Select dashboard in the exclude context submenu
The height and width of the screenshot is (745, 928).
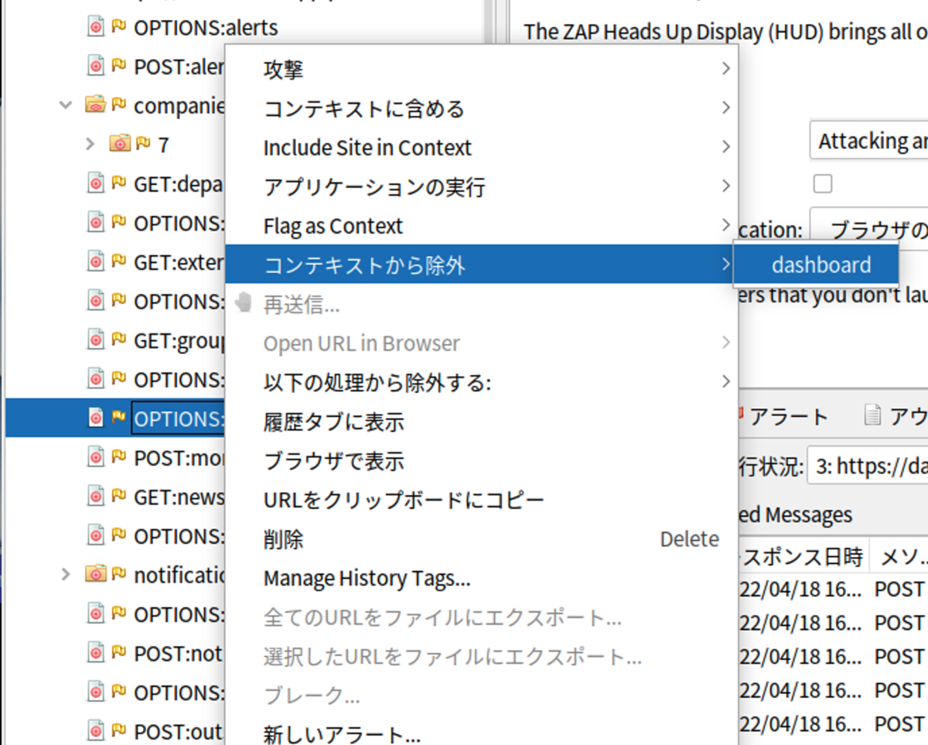tap(821, 265)
